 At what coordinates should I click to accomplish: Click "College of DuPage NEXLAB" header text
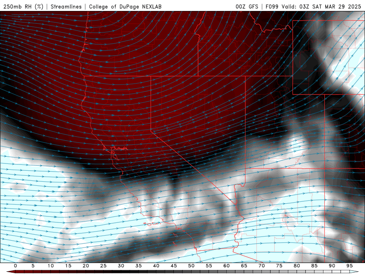click(125, 7)
